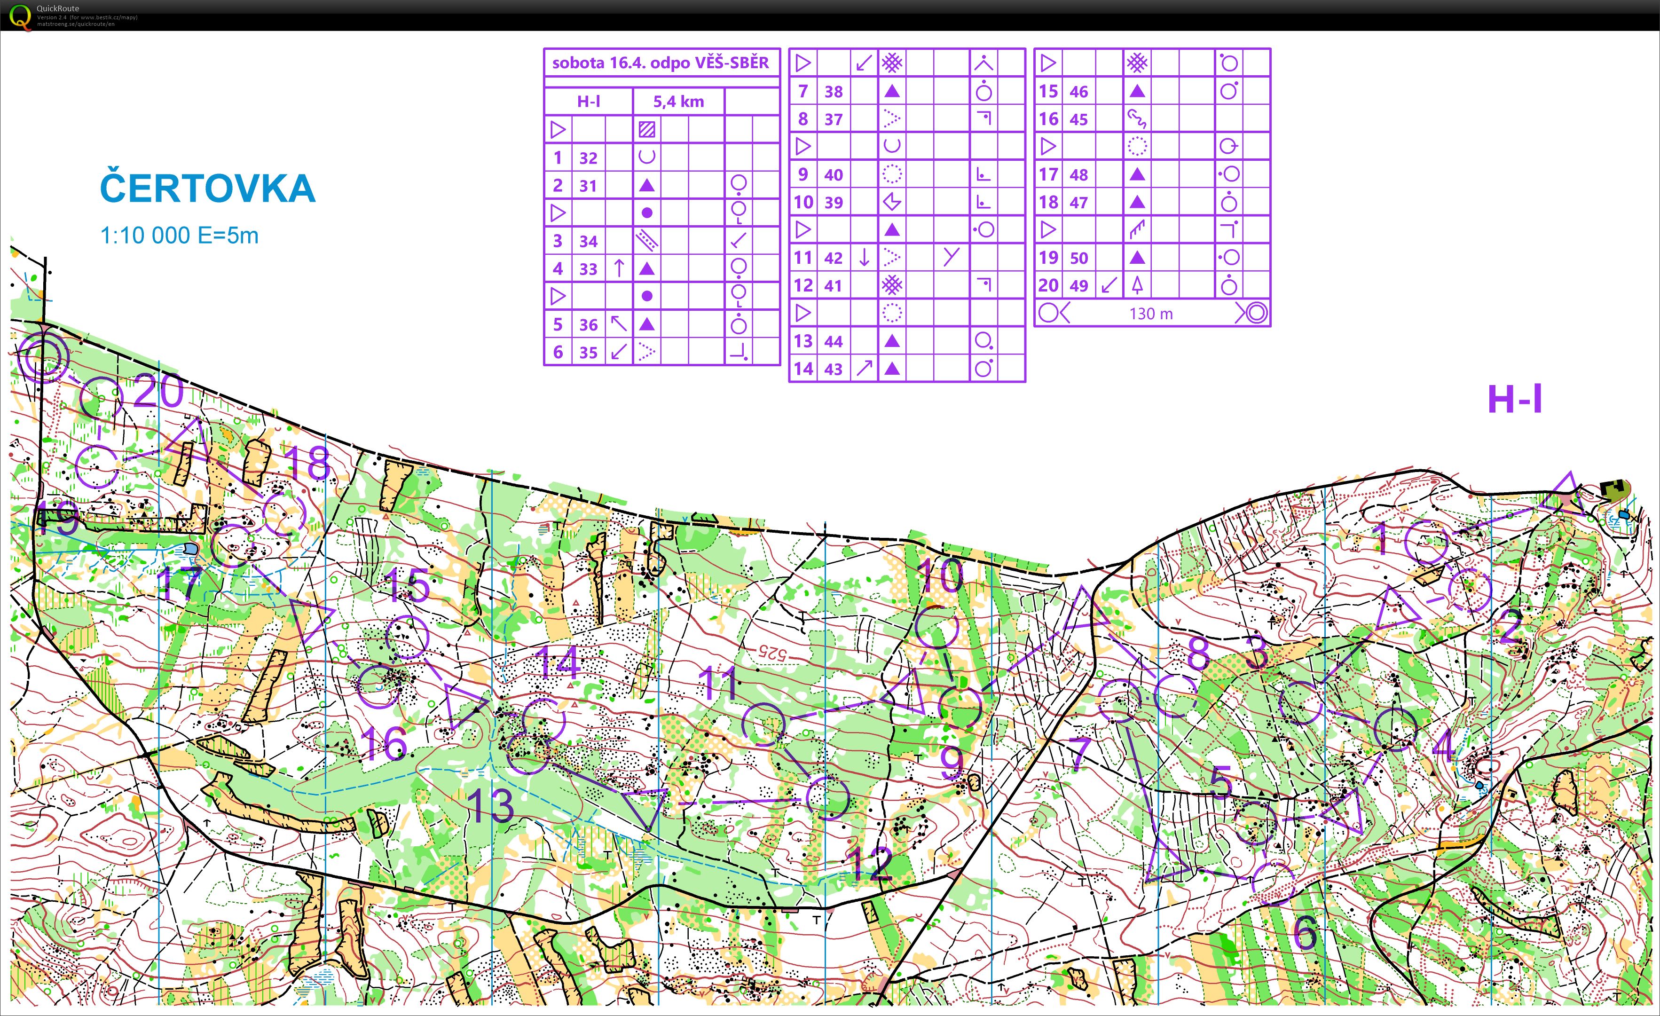The image size is (1660, 1016).
Task: Click the 130 m finish distance cell
Action: tap(1151, 314)
